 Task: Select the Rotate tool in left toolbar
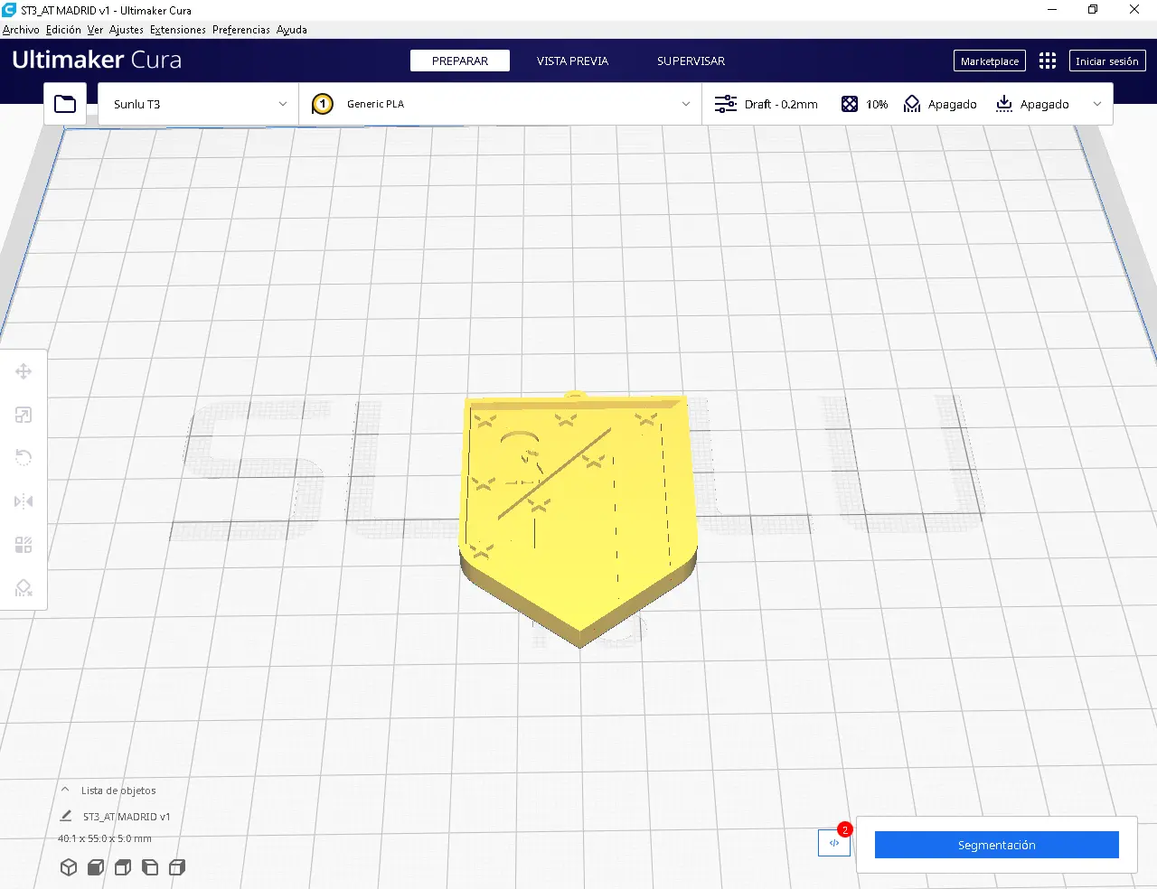[24, 458]
